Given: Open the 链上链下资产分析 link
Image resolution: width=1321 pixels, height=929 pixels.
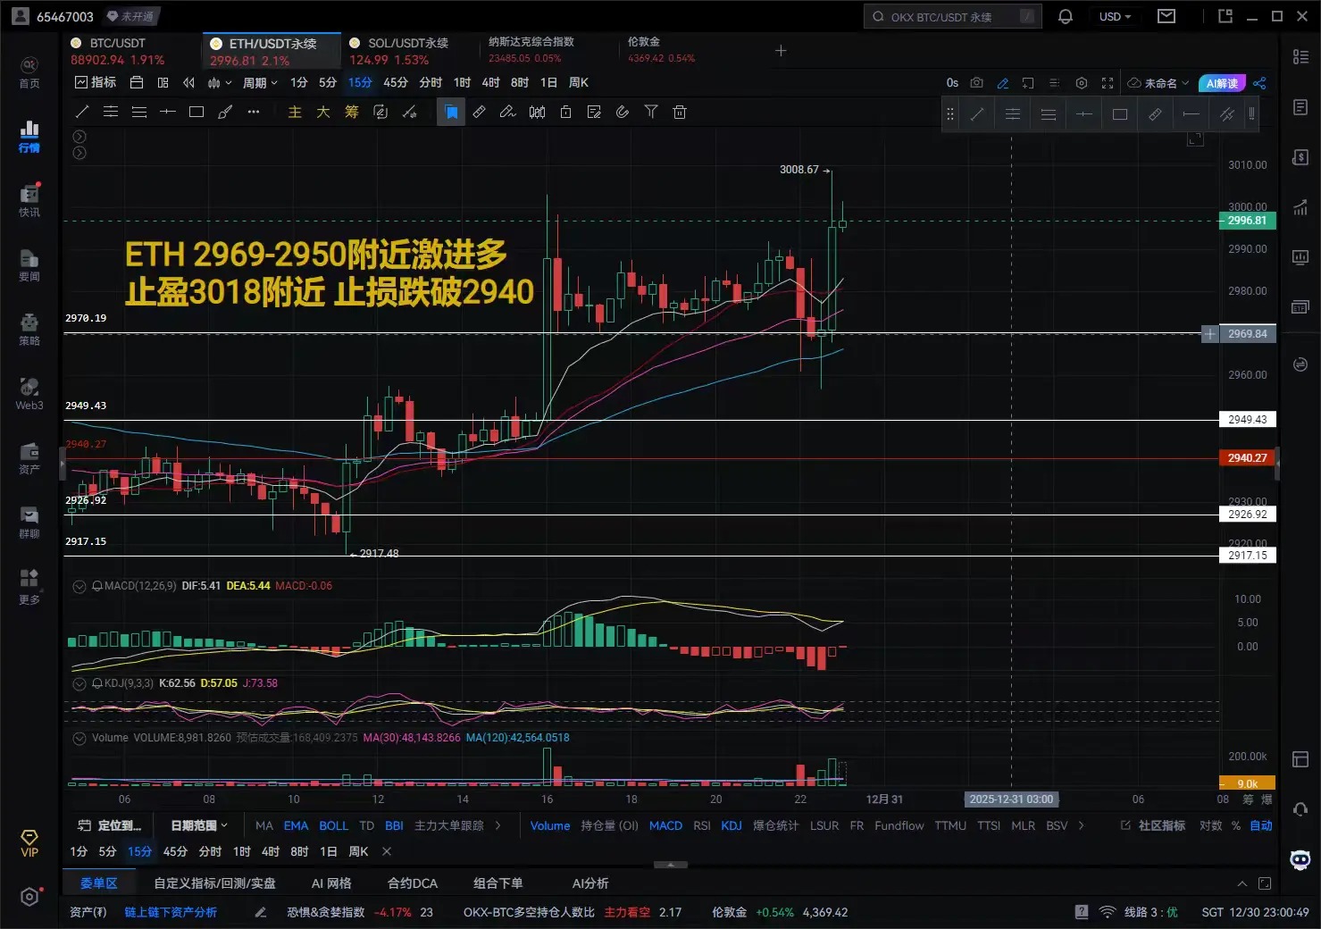Looking at the screenshot, I should pos(171,912).
